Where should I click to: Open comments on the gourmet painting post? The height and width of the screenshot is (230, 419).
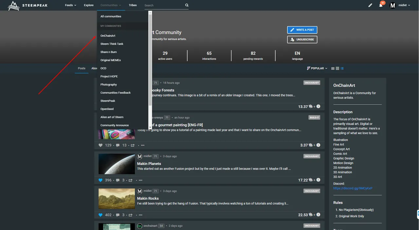[x=118, y=145]
